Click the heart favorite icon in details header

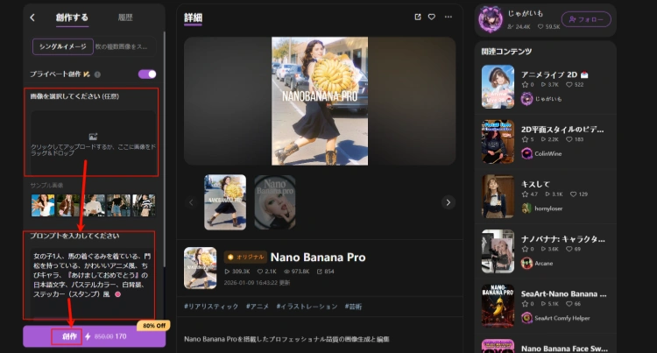click(432, 17)
